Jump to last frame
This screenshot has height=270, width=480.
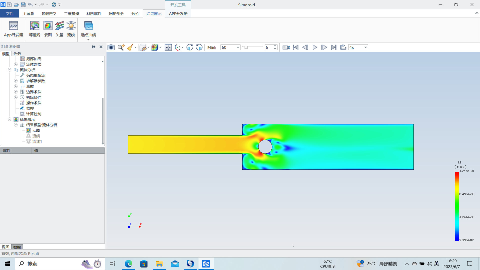[x=334, y=47]
